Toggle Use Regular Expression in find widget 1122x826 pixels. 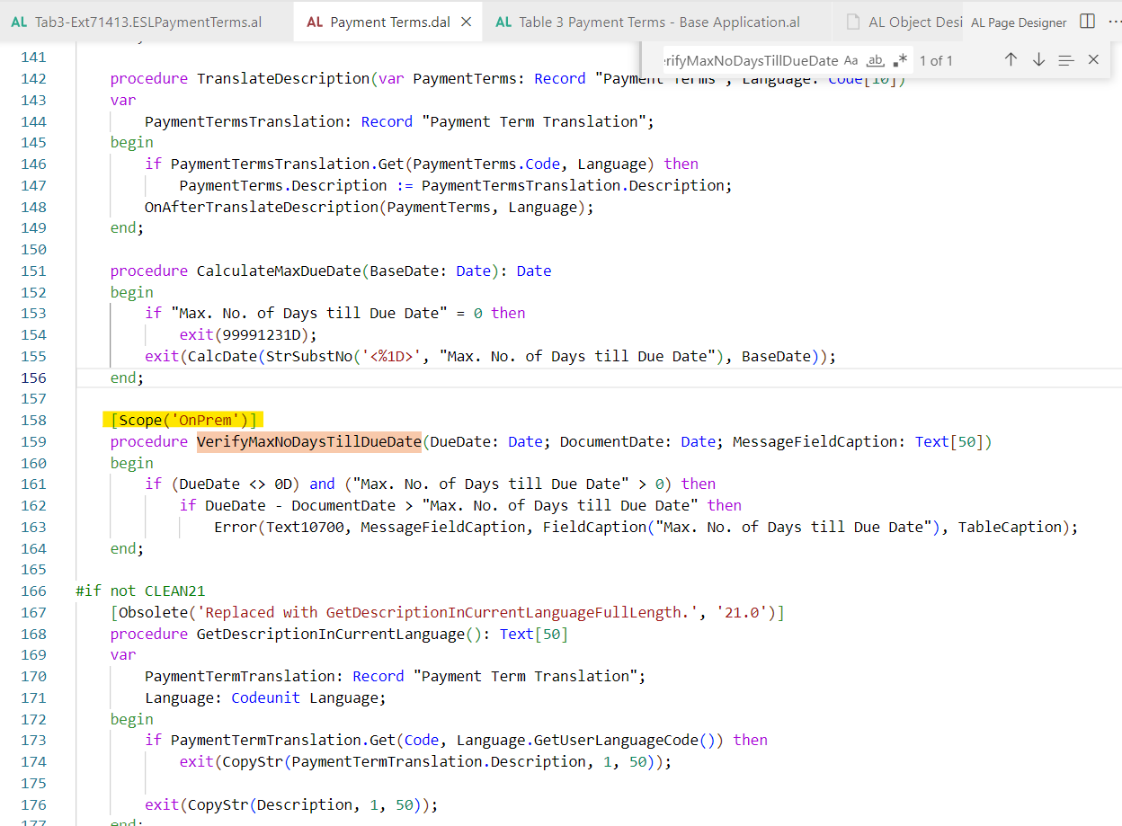pyautogui.click(x=900, y=60)
